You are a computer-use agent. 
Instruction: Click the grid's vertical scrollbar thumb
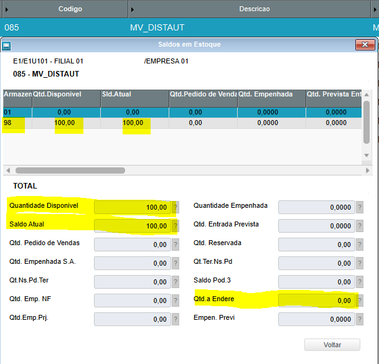367,123
